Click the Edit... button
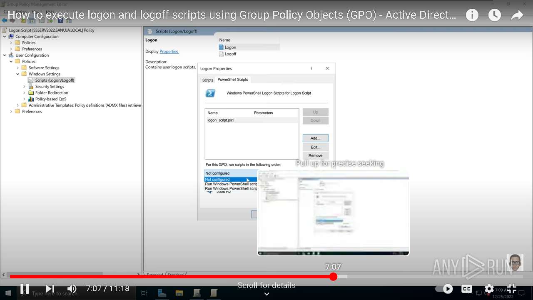Viewport: 533px width, 300px height. (x=316, y=147)
